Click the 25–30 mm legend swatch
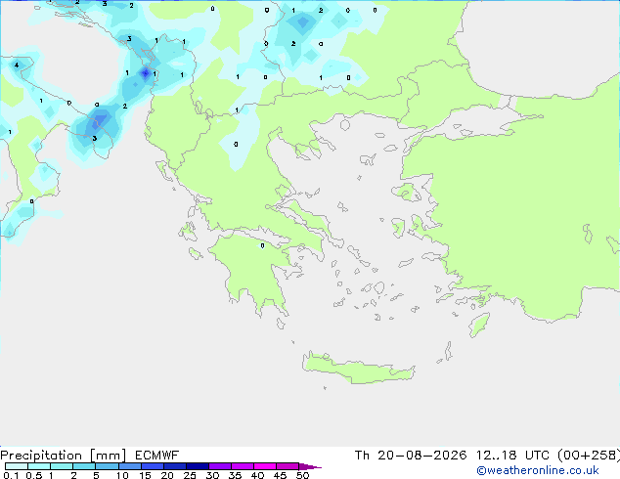Viewport: 620px width, 479px height. tap(198, 466)
